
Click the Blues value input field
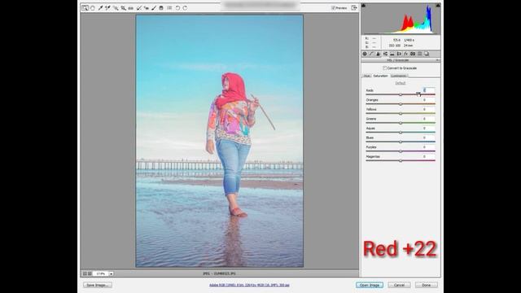(429, 138)
